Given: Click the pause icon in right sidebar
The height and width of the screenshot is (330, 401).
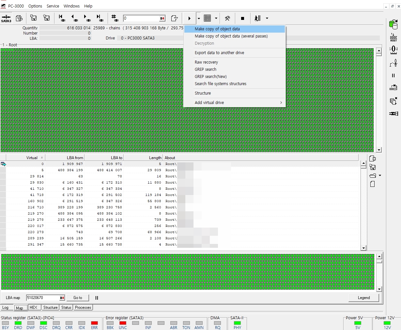Looking at the screenshot, I should (x=393, y=75).
